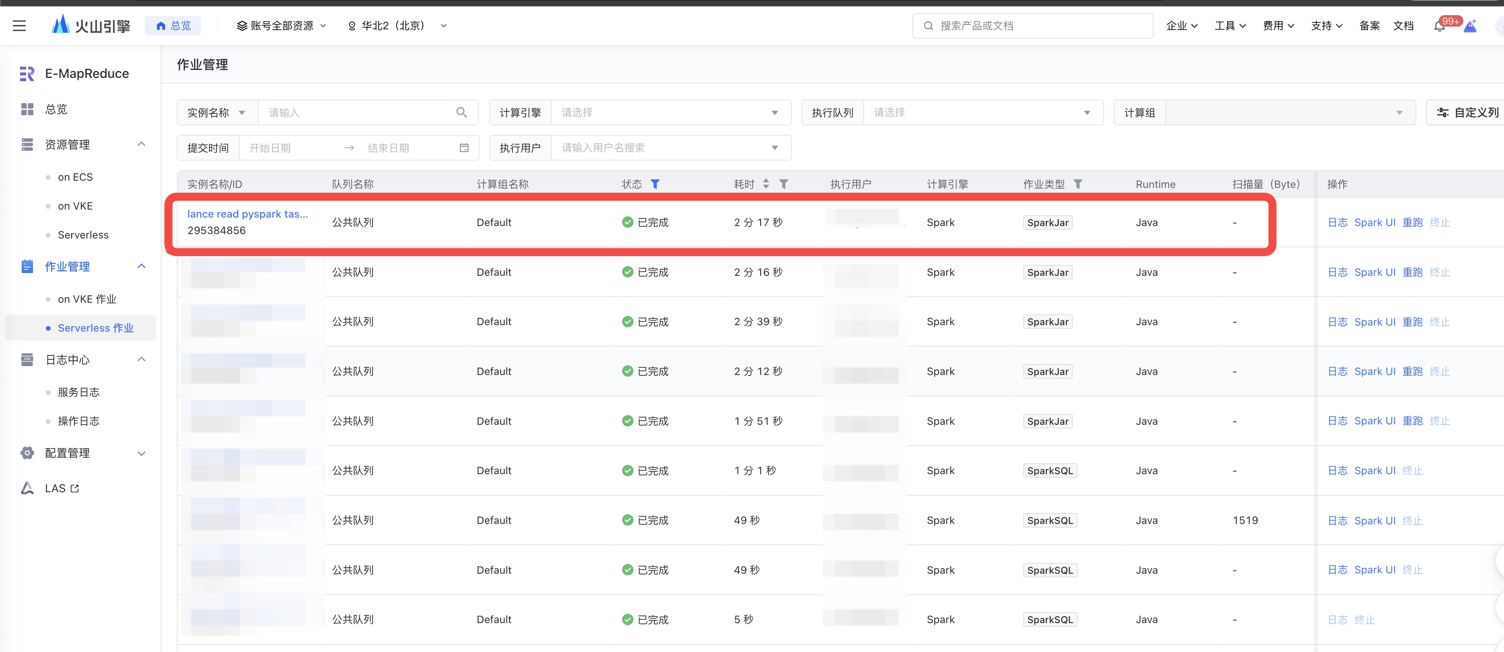Click the layers icon for account resources
The image size is (1504, 652).
coord(242,26)
